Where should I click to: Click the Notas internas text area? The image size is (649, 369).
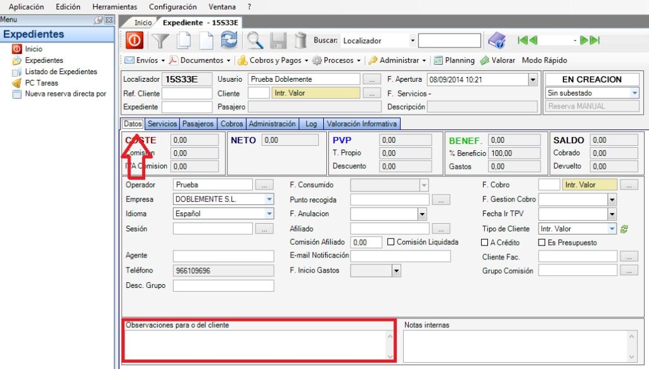515,346
